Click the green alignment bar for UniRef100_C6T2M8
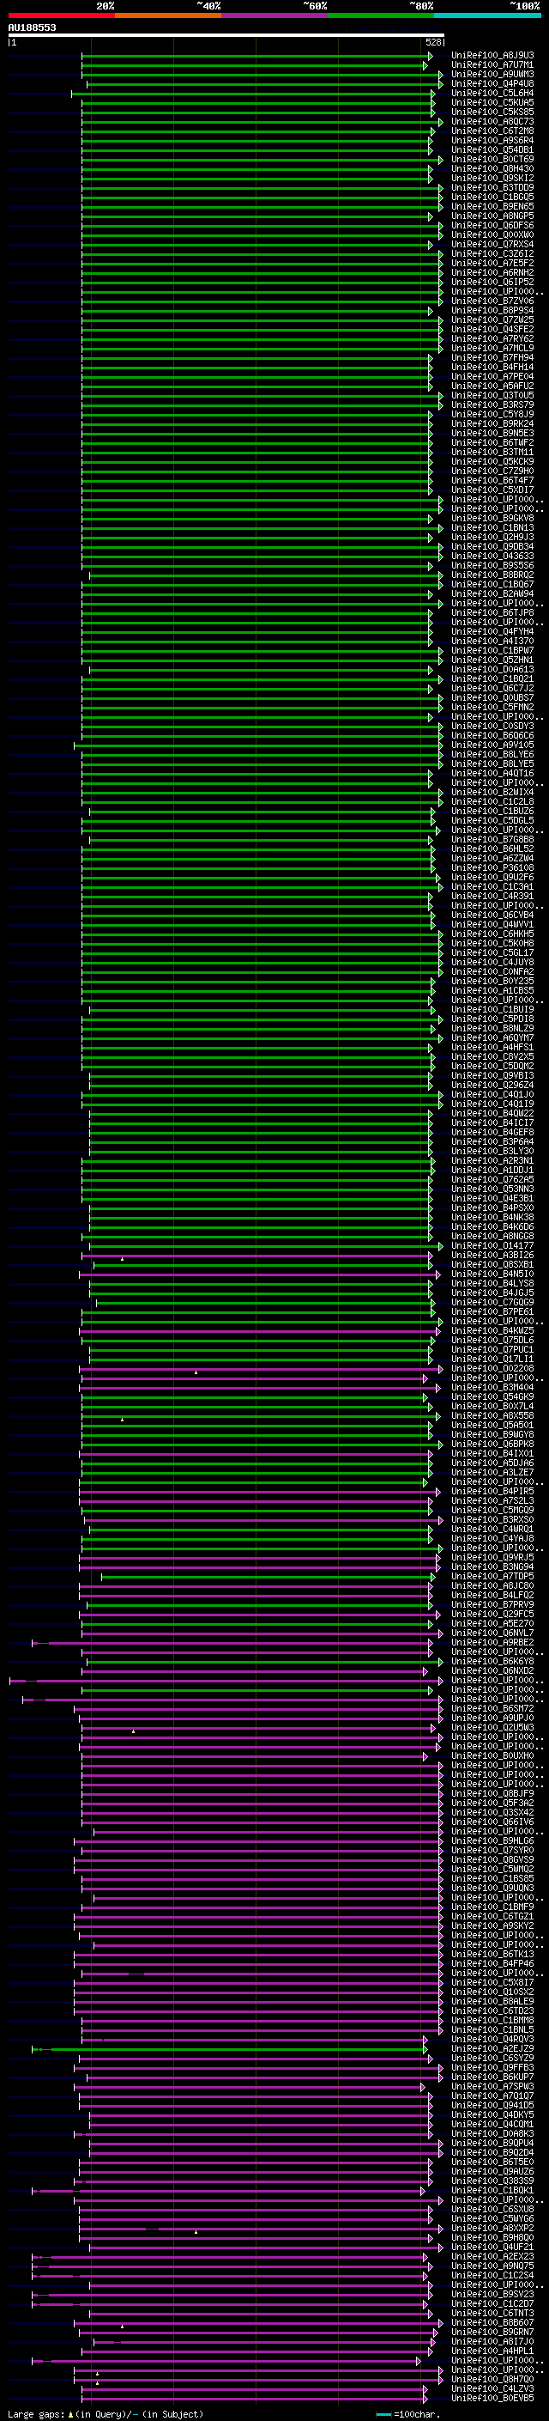Screen dimensions: 549x2421 click(x=258, y=131)
